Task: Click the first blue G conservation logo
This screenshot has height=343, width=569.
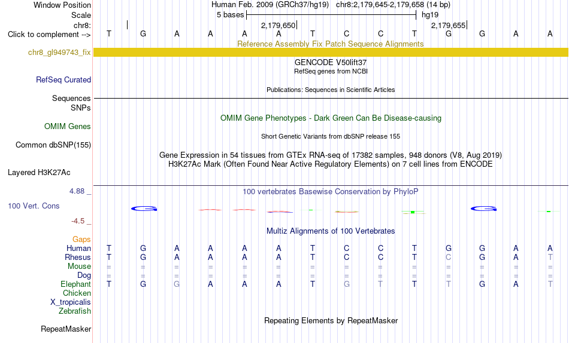Action: pos(144,209)
